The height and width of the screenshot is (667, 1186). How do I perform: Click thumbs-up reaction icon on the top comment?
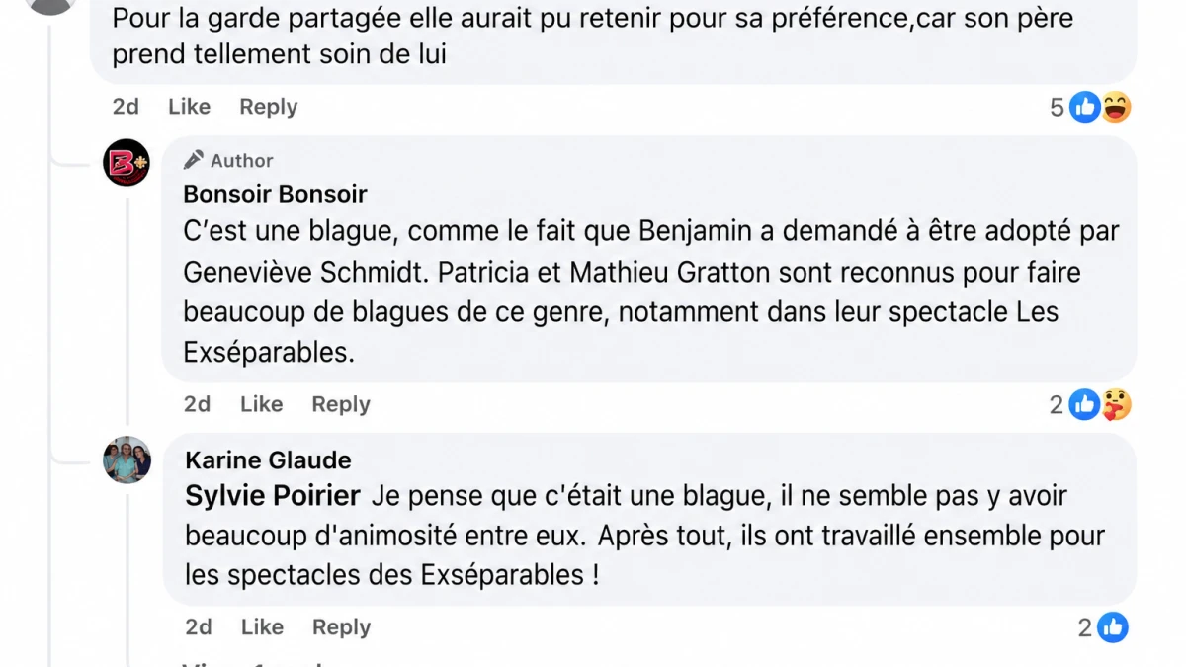[1085, 107]
